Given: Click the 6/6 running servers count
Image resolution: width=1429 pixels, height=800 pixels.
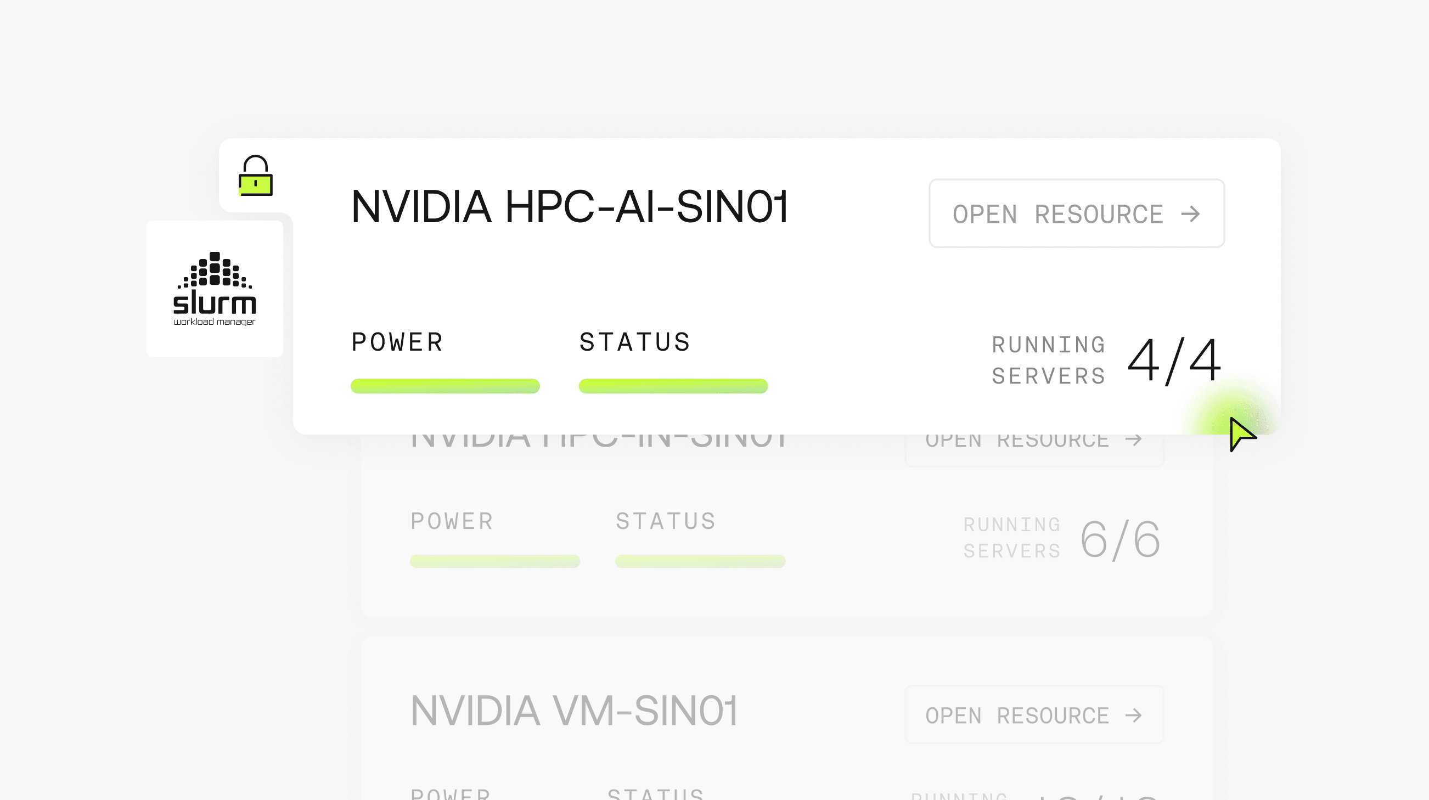Looking at the screenshot, I should tap(1120, 539).
